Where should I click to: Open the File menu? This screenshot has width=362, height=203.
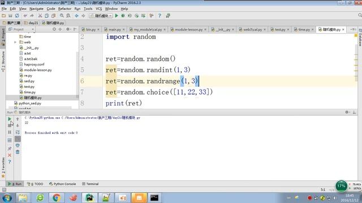(x=4, y=9)
